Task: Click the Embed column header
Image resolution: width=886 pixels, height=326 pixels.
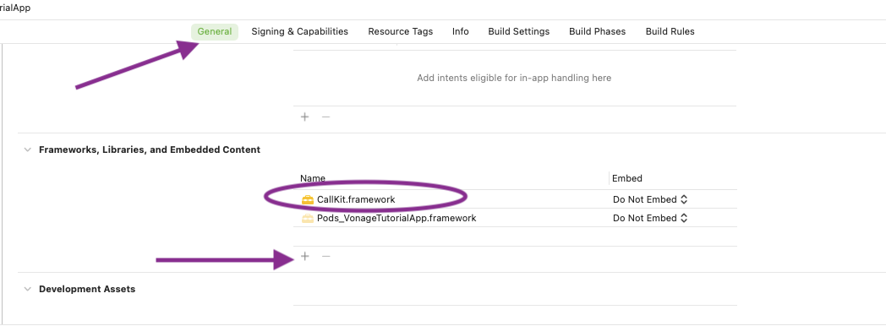Action: point(627,178)
